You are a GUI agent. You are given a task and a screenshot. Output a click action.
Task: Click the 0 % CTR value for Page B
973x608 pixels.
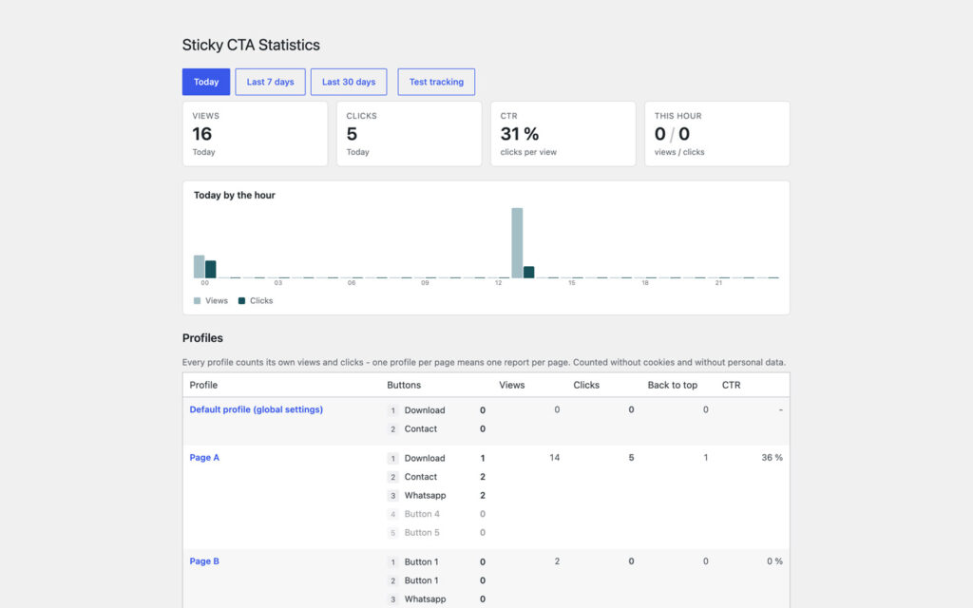pos(774,560)
